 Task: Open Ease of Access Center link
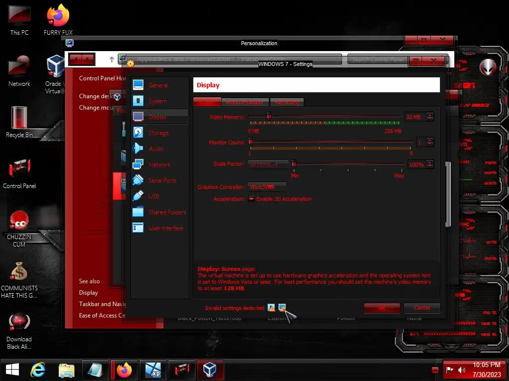(102, 315)
